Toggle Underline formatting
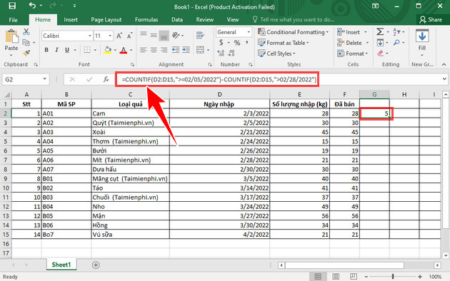This screenshot has height=281, width=450. [x=67, y=50]
